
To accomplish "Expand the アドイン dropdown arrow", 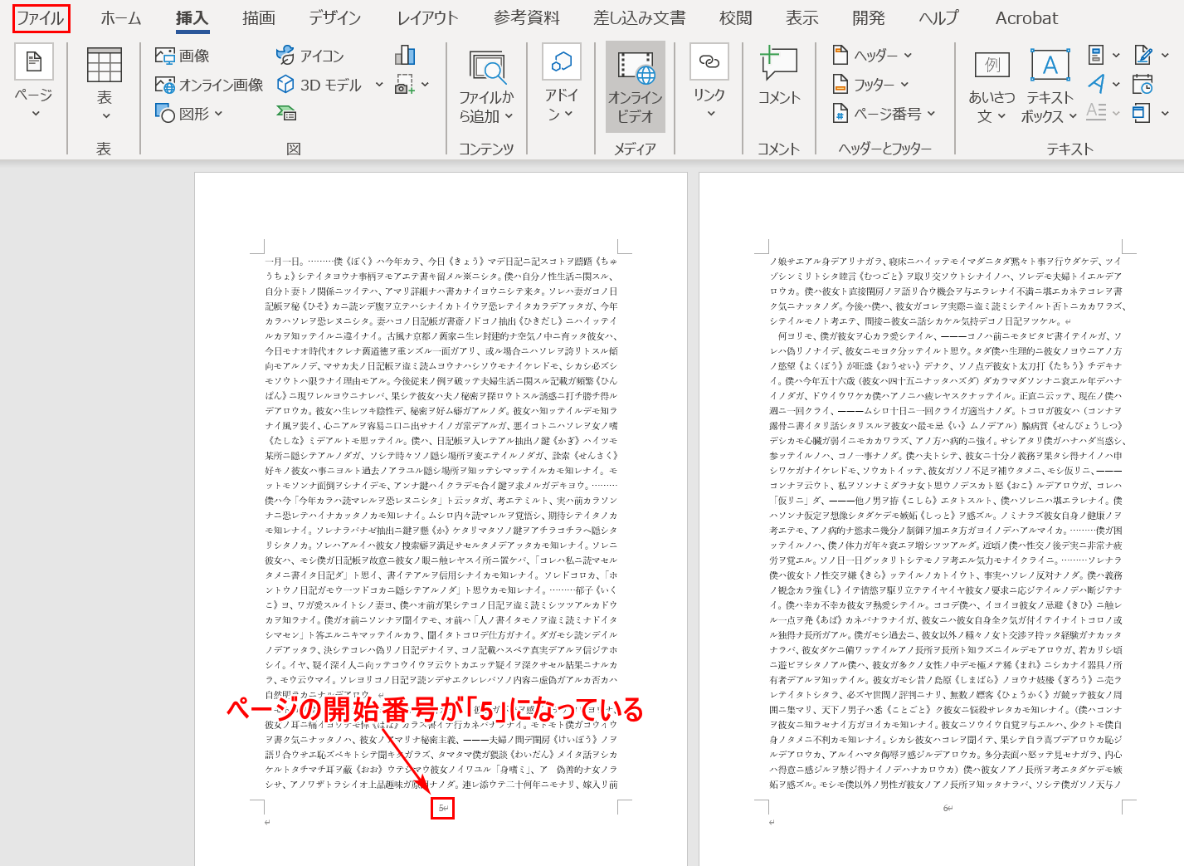I will (x=568, y=114).
